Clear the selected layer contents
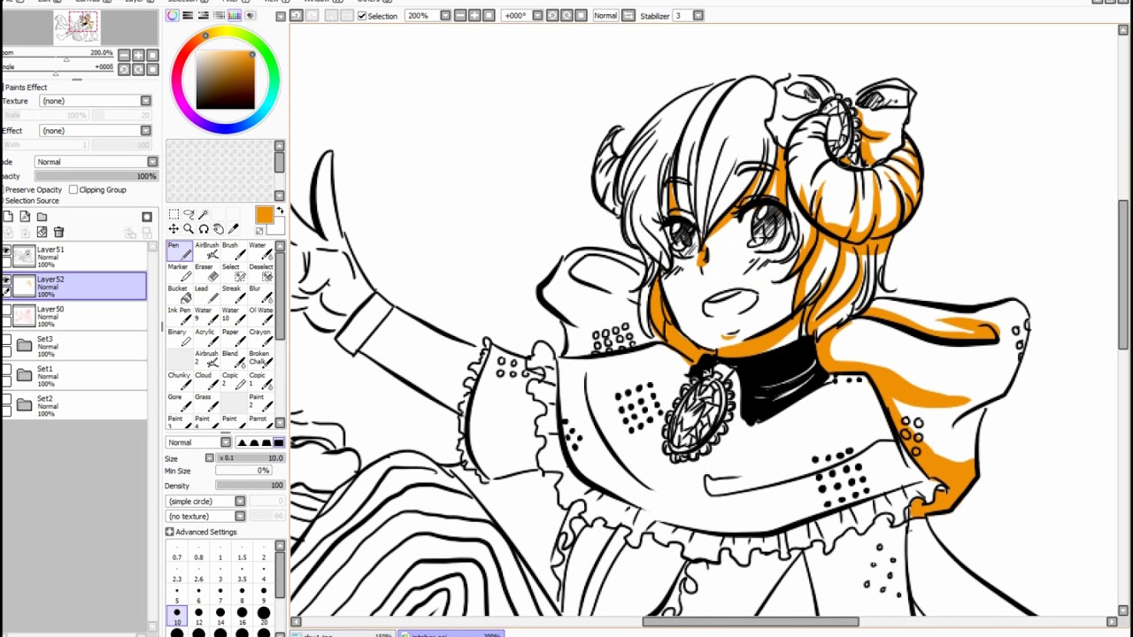Screen dimensions: 1133x637 (x=42, y=232)
